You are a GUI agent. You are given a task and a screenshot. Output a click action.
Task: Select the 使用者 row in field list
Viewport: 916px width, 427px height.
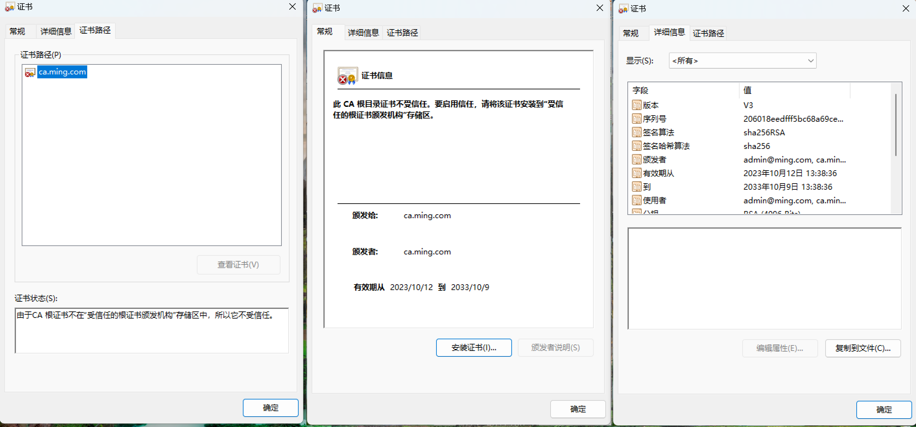[654, 200]
